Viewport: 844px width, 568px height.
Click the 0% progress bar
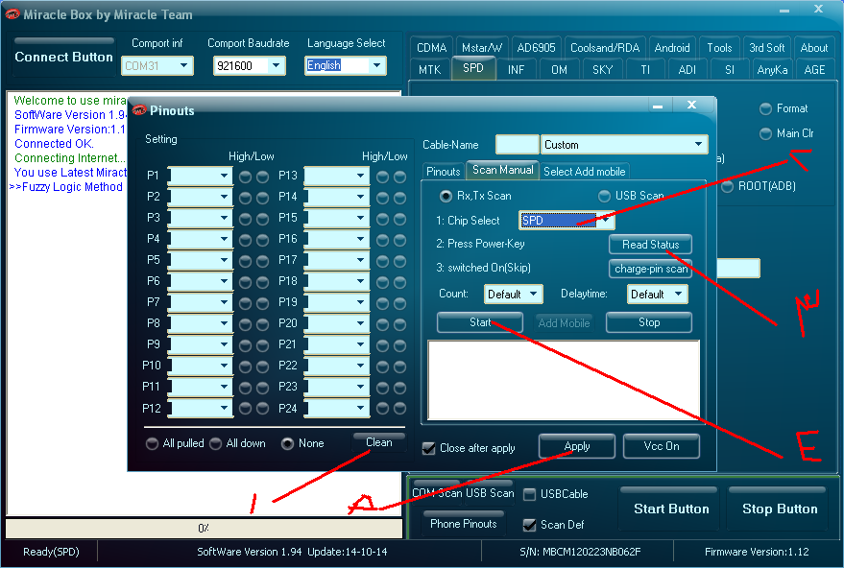pos(204,529)
